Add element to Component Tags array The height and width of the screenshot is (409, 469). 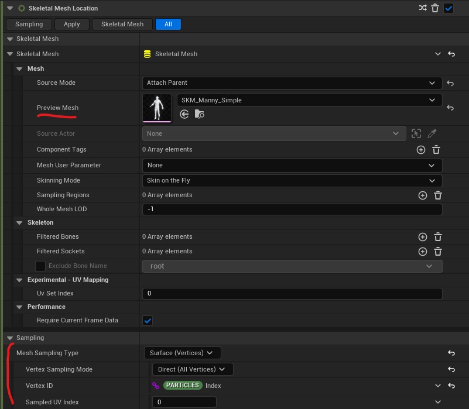coord(421,149)
